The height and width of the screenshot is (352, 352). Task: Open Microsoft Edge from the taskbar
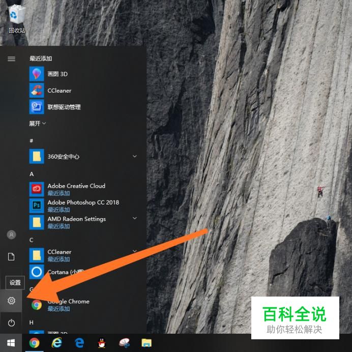click(79, 343)
